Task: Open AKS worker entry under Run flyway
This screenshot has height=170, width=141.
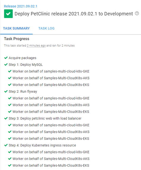Action: [51, 105]
